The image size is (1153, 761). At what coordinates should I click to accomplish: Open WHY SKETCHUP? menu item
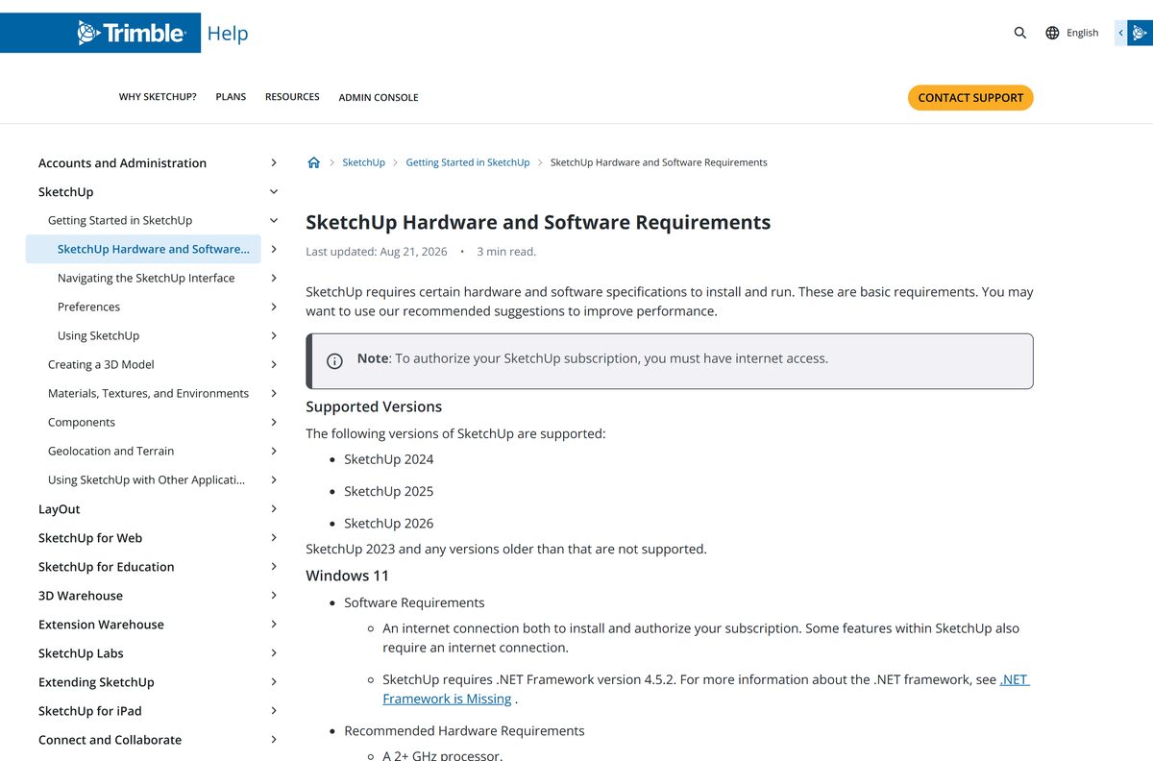click(158, 97)
